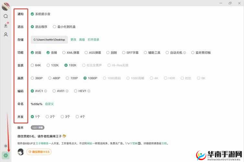The image size is (244, 162).
Task: Open the 文档 documentation link
Action: pos(164,143)
